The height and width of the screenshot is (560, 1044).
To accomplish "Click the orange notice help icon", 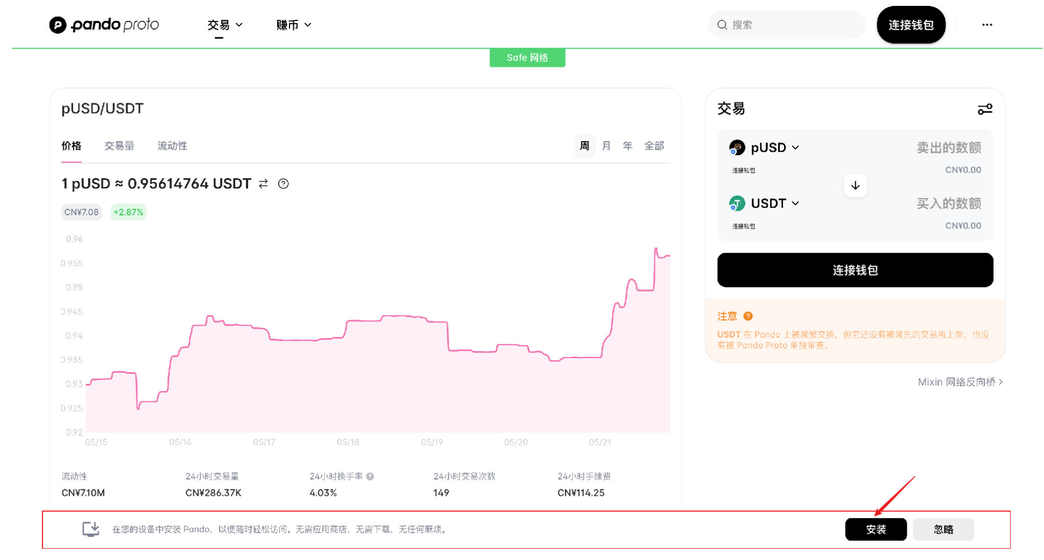I will click(747, 316).
